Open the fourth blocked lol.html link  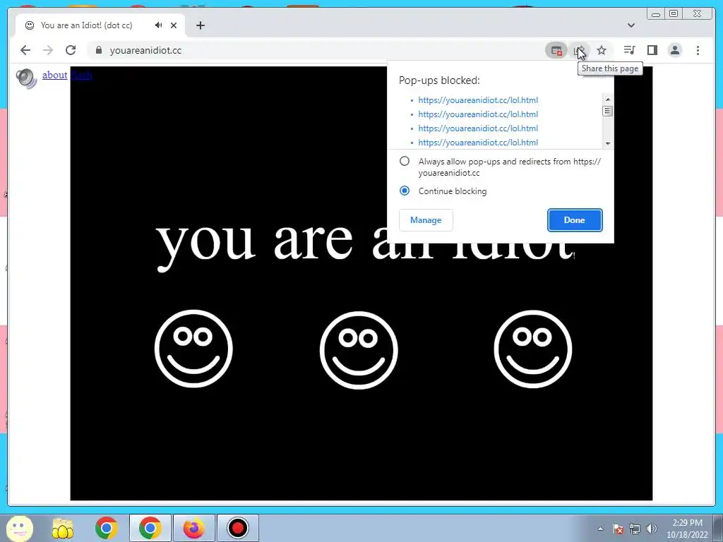point(478,143)
